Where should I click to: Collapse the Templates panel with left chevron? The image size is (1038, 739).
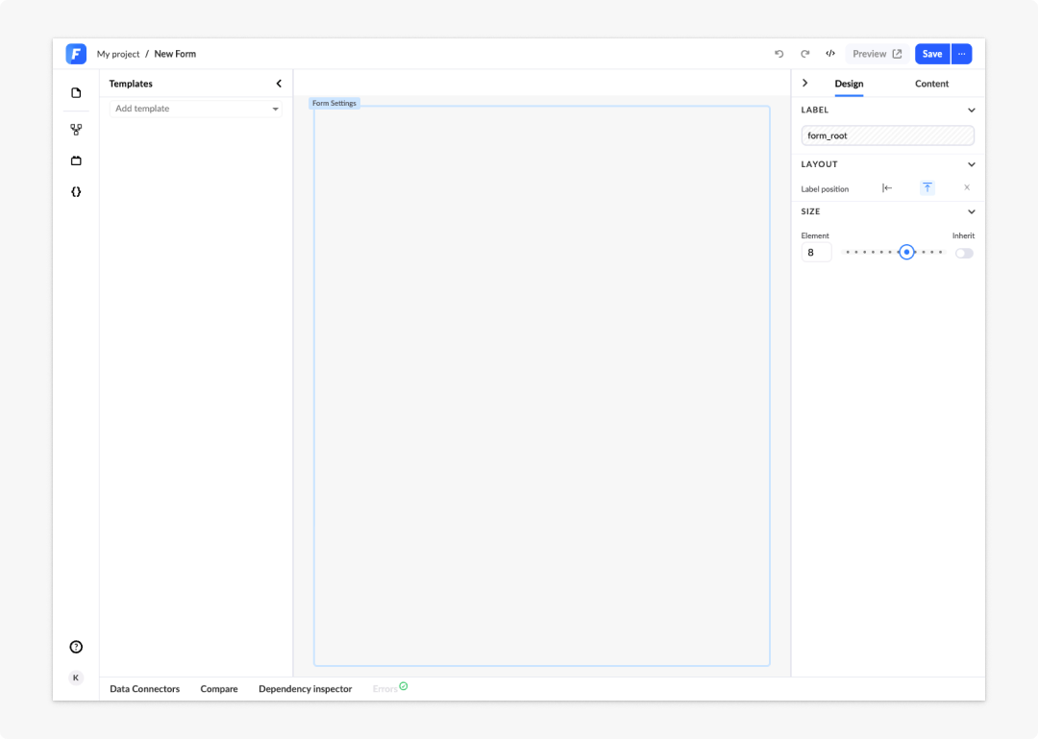tap(279, 84)
